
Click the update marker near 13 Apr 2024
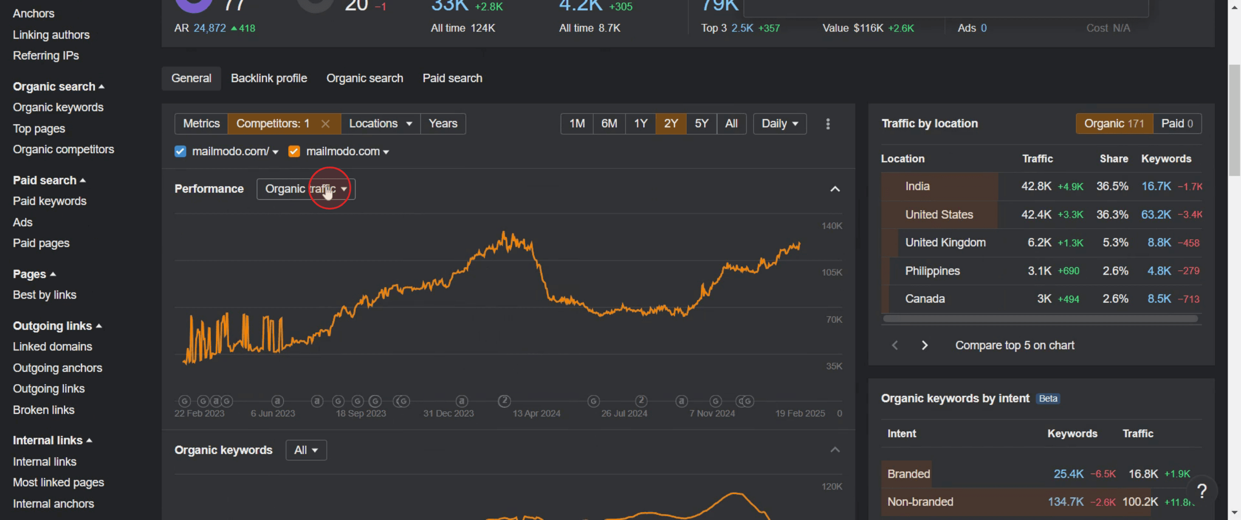tap(504, 401)
